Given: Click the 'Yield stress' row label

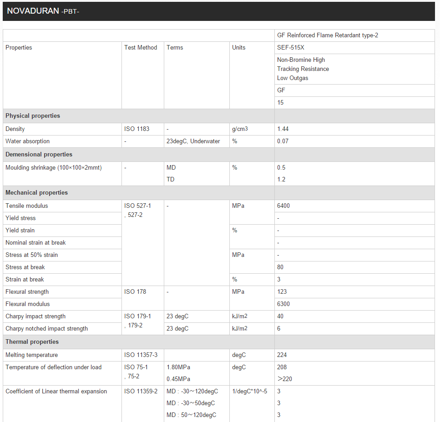Looking at the screenshot, I should point(20,218).
